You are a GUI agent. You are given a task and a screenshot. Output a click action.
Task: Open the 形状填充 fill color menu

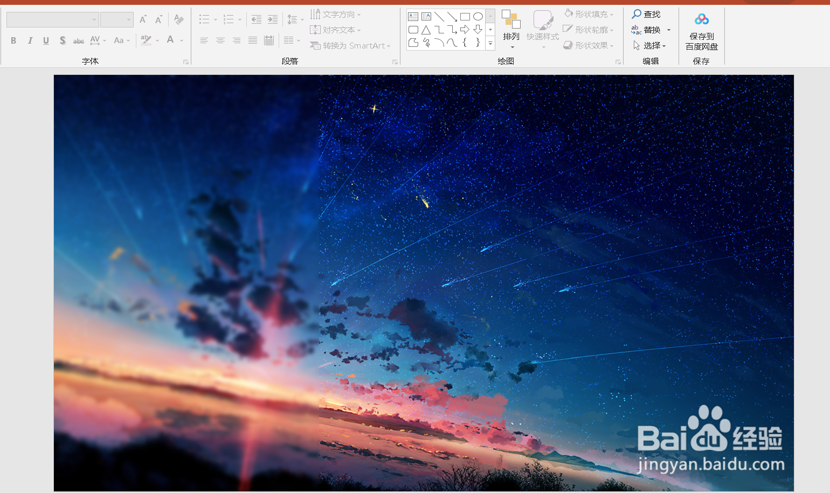[588, 14]
